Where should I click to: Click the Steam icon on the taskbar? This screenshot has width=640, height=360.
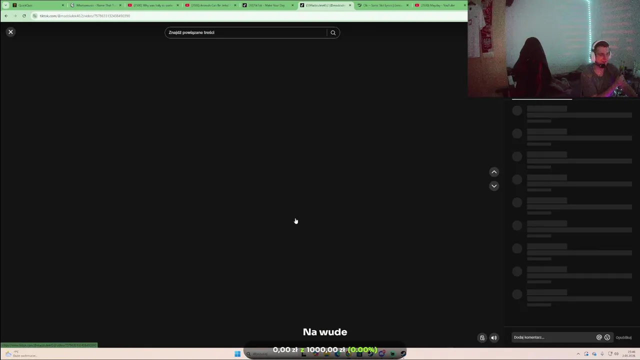pos(403,354)
